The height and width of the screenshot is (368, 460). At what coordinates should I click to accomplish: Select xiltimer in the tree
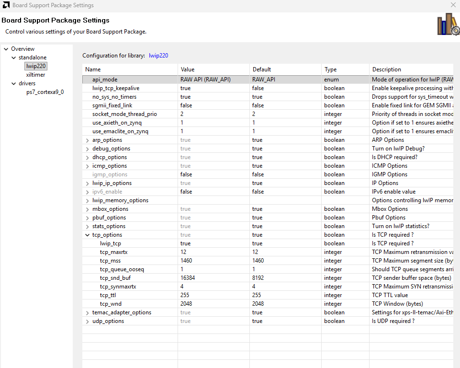35,75
